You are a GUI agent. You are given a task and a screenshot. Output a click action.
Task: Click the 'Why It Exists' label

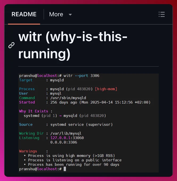pyautogui.click(x=34, y=111)
